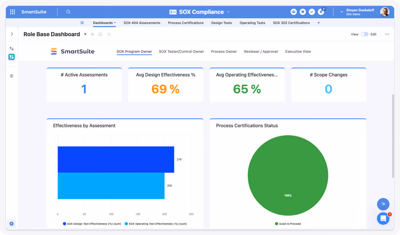Open the SOX Compliance title dropdown arrow
Image resolution: width=400 pixels, height=235 pixels.
point(228,12)
